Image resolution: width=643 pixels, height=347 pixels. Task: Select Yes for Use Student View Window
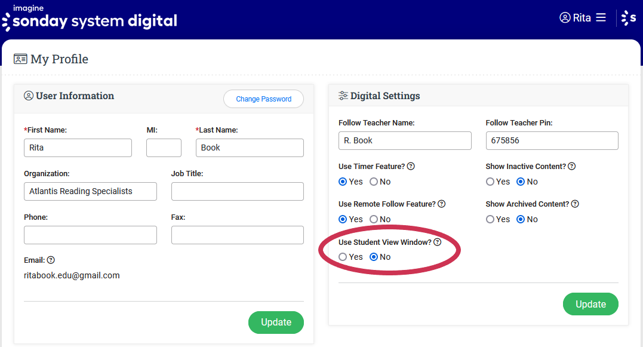(x=343, y=257)
